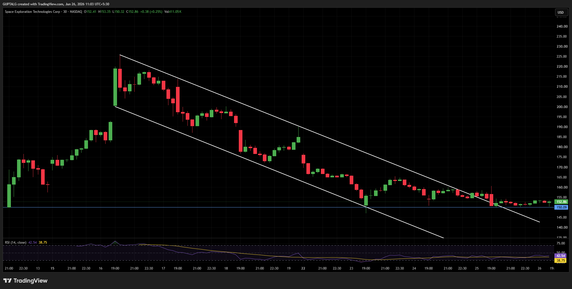
Task: Click the RSI (14, close) indicator label
Action: 16,243
